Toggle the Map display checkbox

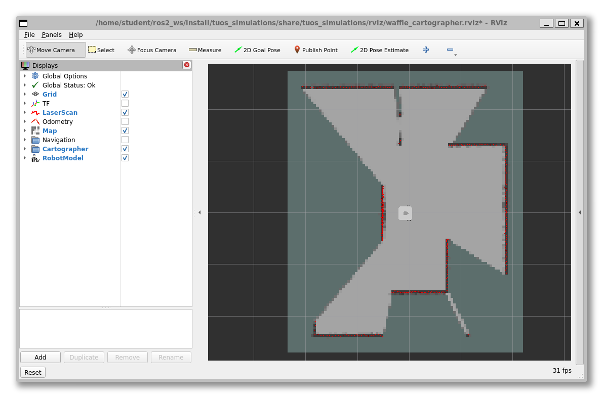[125, 130]
